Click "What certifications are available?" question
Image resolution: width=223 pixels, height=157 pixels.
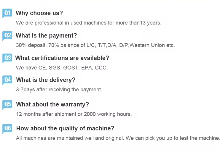coord(62,58)
